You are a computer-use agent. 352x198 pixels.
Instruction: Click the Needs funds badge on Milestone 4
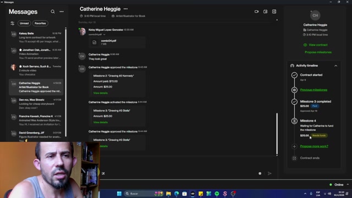click(319, 136)
